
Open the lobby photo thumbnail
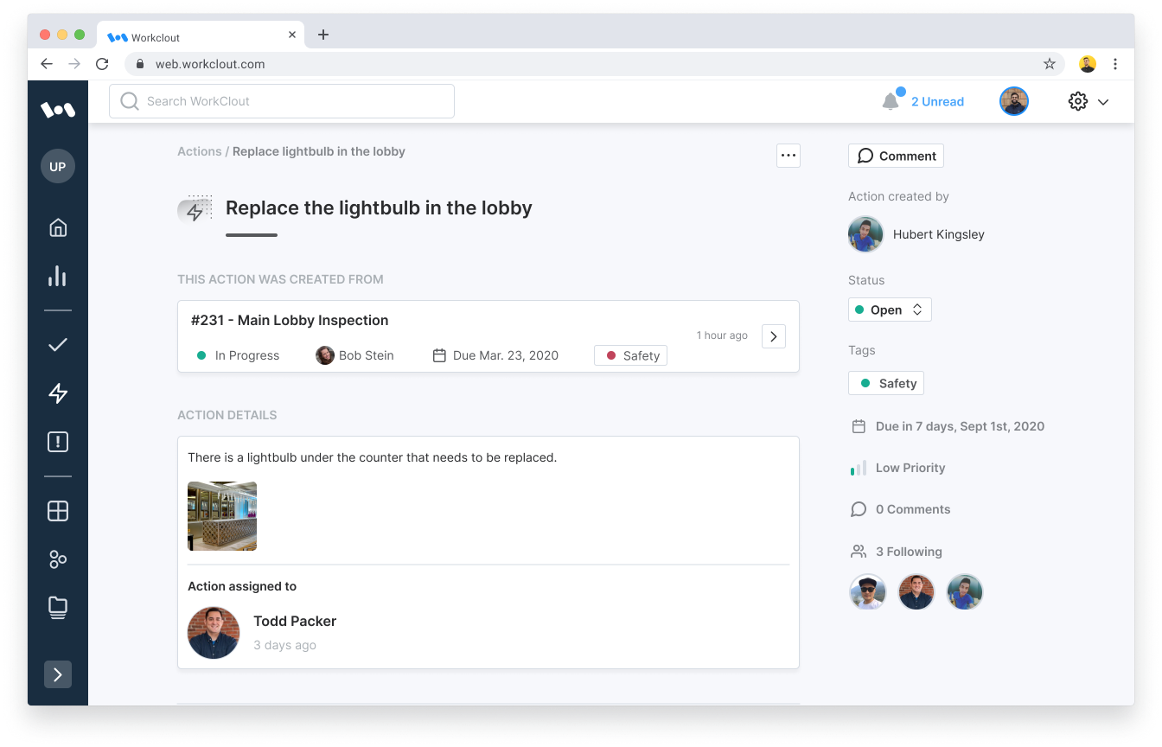point(222,516)
